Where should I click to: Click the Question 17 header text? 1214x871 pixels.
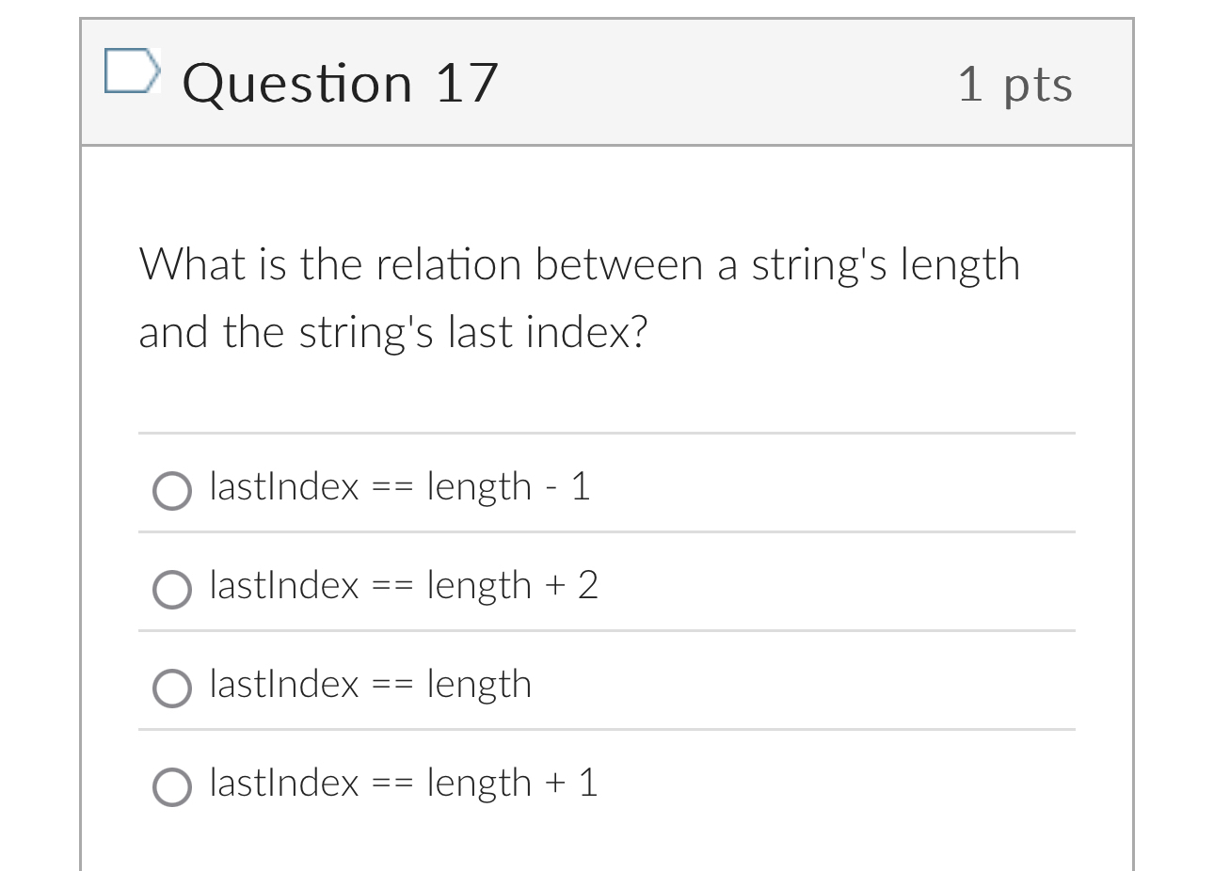click(341, 83)
